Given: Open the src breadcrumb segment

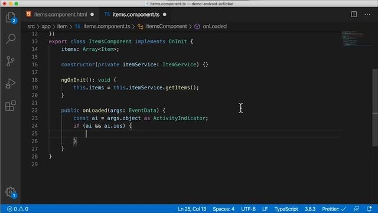Looking at the screenshot, I should (x=31, y=26).
